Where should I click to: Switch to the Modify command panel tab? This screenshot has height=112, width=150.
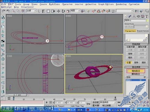pyautogui.click(x=130, y=16)
